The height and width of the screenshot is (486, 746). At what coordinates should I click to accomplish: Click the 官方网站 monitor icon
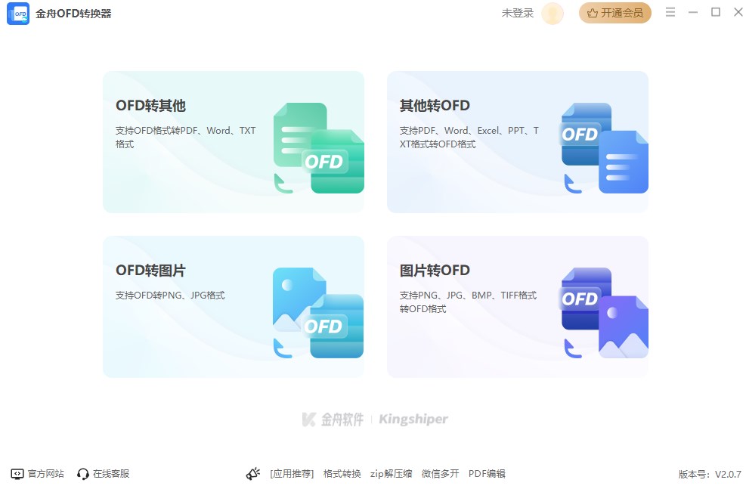(17, 474)
